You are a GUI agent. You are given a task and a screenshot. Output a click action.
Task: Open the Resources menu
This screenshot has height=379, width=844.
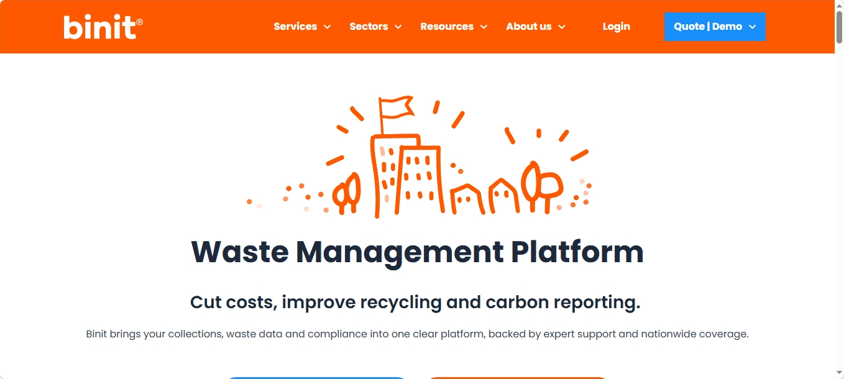point(447,27)
